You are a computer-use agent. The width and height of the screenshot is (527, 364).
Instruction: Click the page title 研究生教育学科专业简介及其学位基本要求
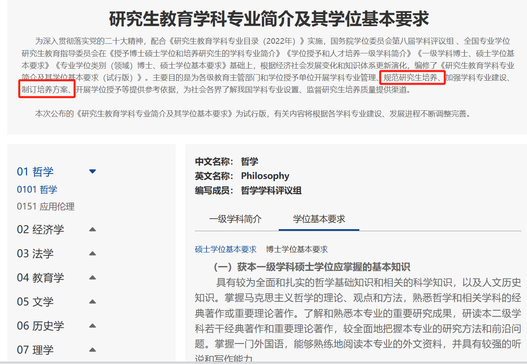[x=269, y=19]
